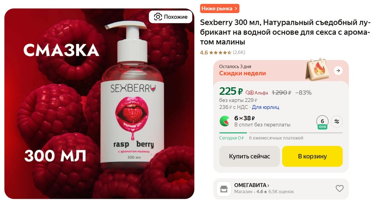
Task: Click the 6×38 ₽ split price text
Action: 245,118
